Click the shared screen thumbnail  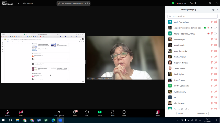(x=43, y=58)
